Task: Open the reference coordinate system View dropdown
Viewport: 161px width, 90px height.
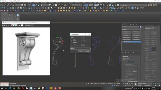Action: click(46, 5)
